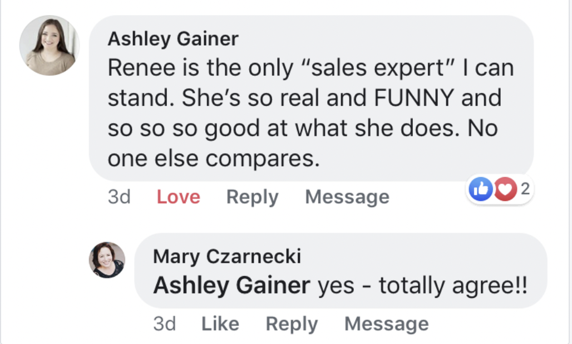
Task: Open Mary Czarnecki's profile picture
Action: coord(107,260)
